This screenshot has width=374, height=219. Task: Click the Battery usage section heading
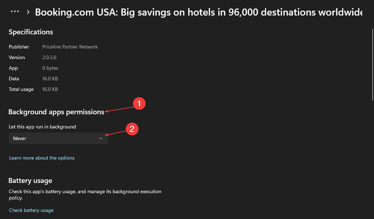pyautogui.click(x=30, y=180)
